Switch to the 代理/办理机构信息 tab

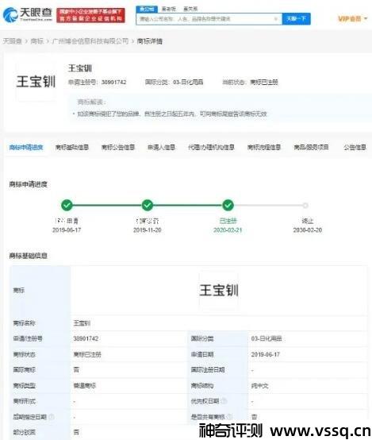click(x=211, y=147)
